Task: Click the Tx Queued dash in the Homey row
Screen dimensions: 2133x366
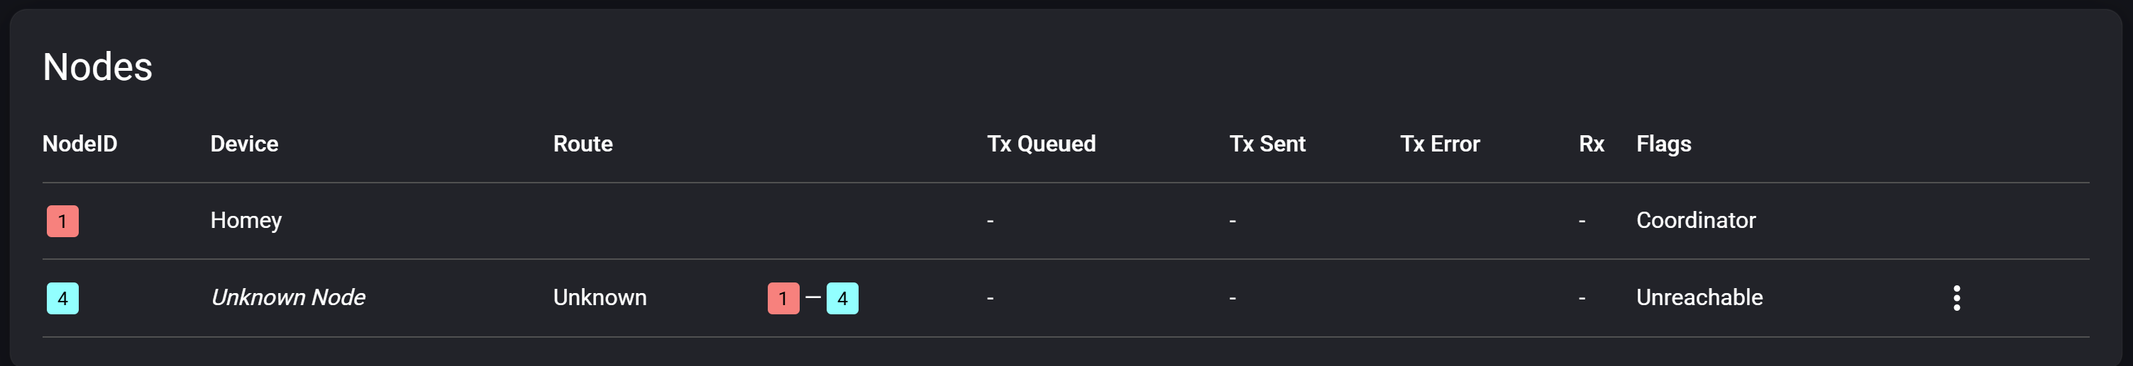Action: coord(991,222)
